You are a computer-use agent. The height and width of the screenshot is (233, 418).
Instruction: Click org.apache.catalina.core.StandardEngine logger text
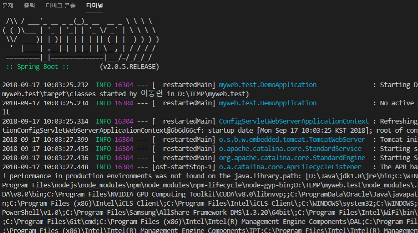coord(292,158)
